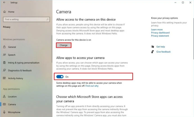Screen dimensions: 194x117
Task: Click the Diagnostics & feedback icon
Action: click(x=5, y=70)
